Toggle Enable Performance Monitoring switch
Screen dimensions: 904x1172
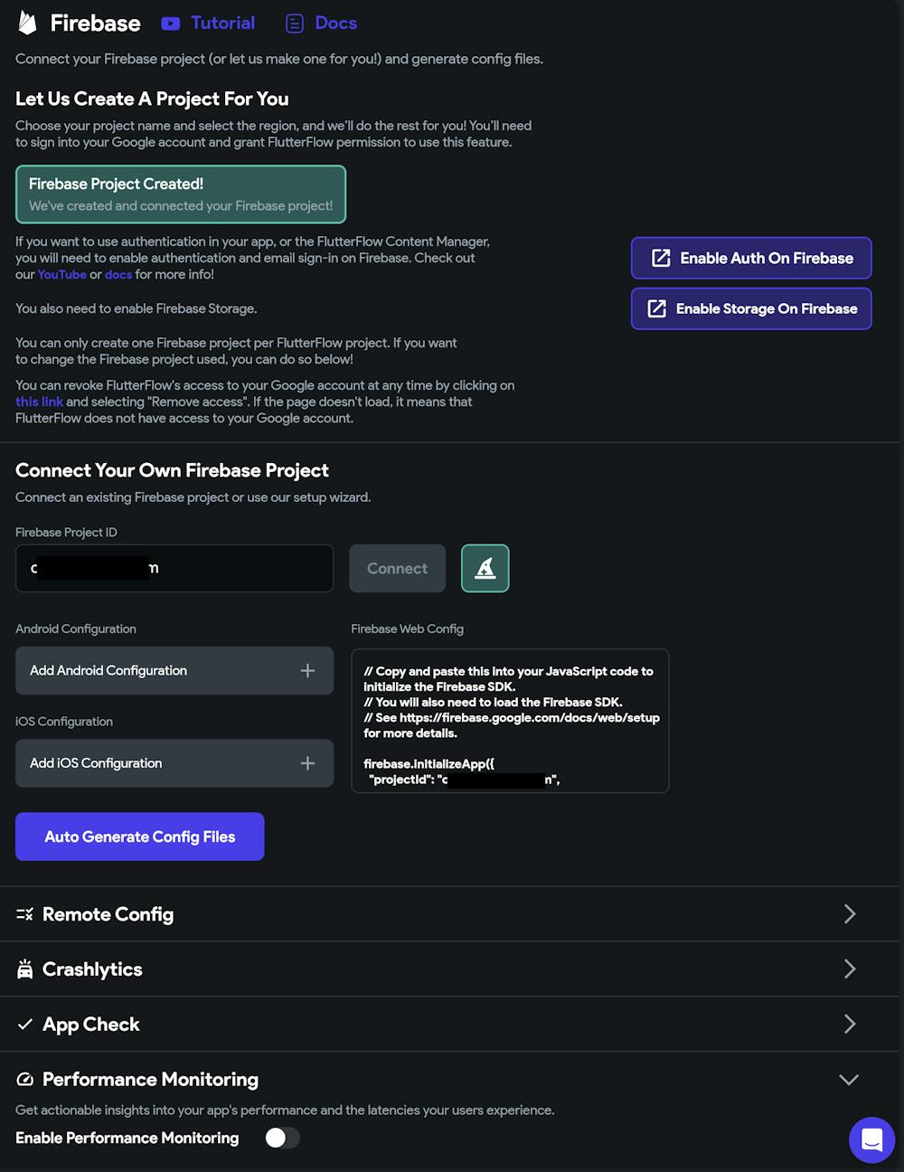282,1138
